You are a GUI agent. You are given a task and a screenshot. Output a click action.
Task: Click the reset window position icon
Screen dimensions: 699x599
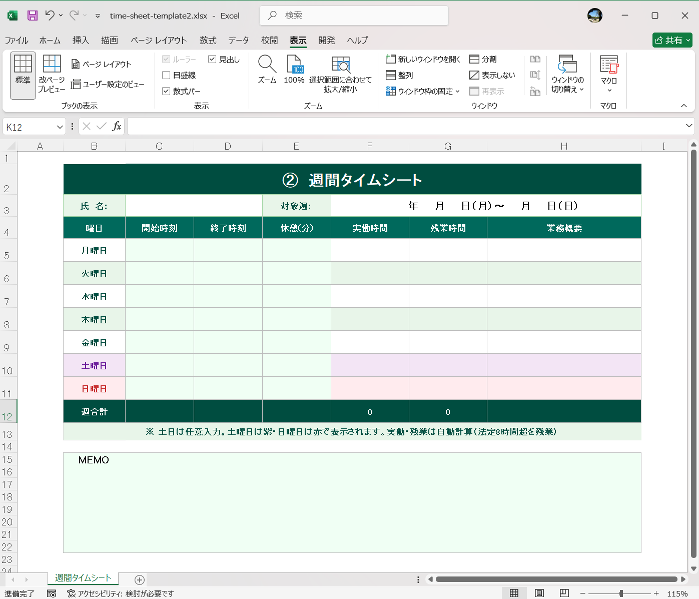[535, 91]
